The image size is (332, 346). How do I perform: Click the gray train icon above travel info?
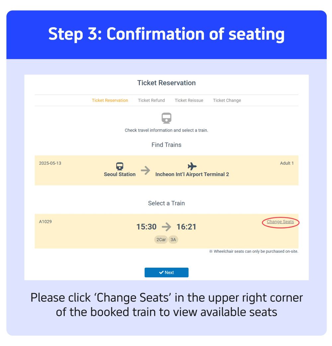pyautogui.click(x=166, y=118)
